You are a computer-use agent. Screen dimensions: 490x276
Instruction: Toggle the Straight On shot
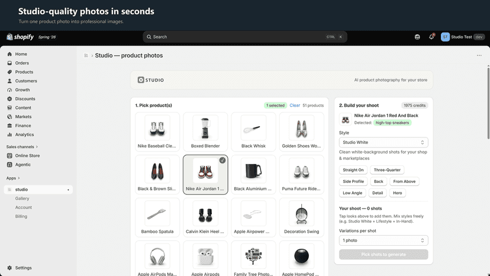click(x=353, y=170)
